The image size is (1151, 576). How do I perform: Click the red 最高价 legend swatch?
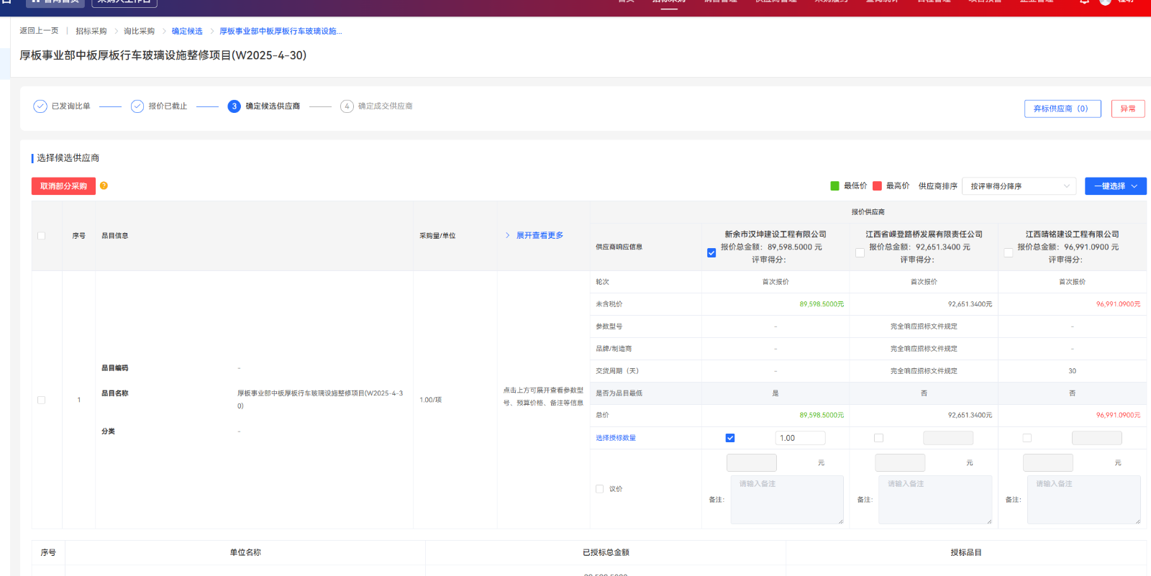click(877, 186)
